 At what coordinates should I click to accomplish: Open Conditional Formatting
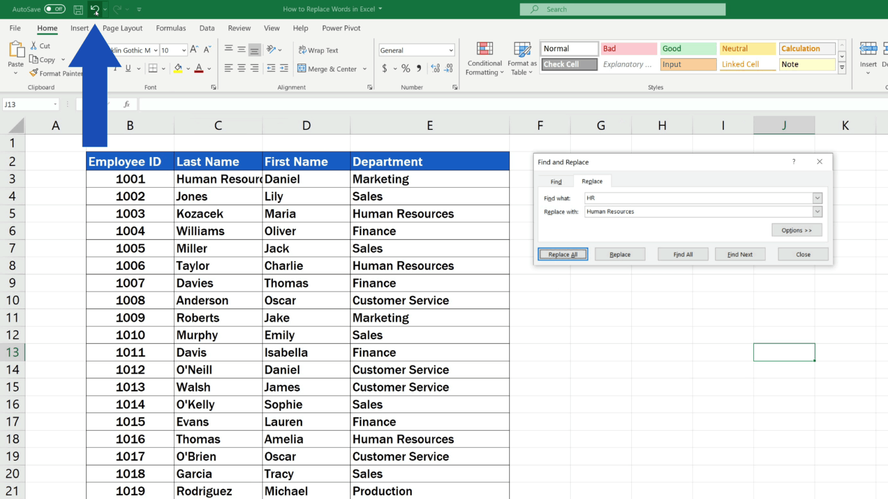pyautogui.click(x=484, y=58)
